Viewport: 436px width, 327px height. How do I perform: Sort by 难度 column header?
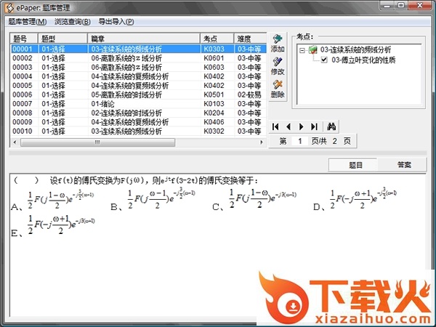[250, 39]
